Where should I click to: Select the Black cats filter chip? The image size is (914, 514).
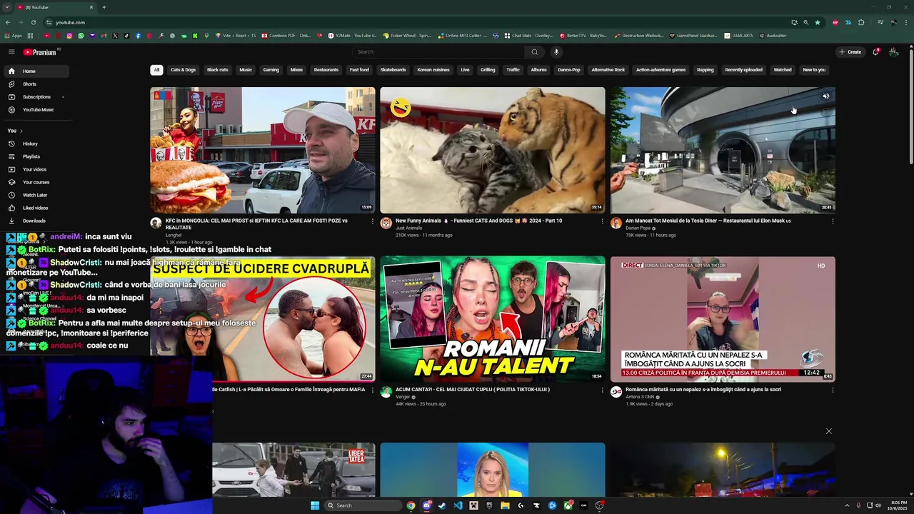point(217,70)
